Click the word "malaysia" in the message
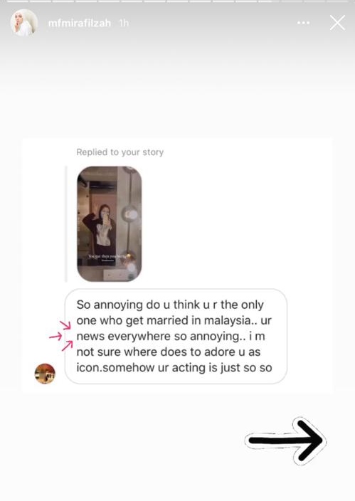This screenshot has height=501, width=355. [x=227, y=320]
